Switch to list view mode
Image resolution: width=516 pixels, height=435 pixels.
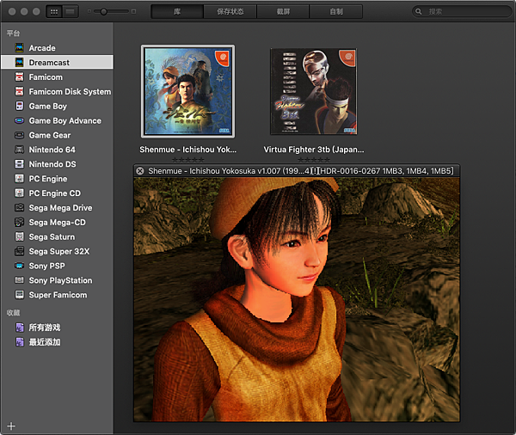point(71,12)
